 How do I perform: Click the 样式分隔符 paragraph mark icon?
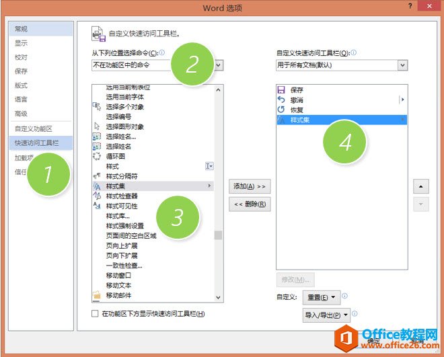[x=97, y=176]
